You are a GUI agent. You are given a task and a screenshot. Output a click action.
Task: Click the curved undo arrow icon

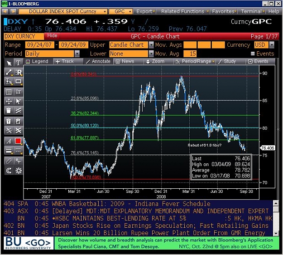coord(9,170)
